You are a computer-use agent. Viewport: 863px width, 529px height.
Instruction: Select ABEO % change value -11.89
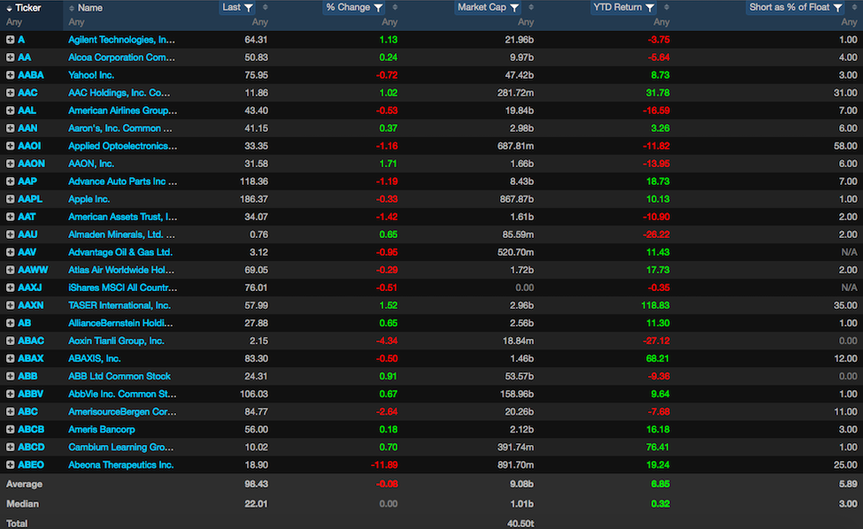384,464
